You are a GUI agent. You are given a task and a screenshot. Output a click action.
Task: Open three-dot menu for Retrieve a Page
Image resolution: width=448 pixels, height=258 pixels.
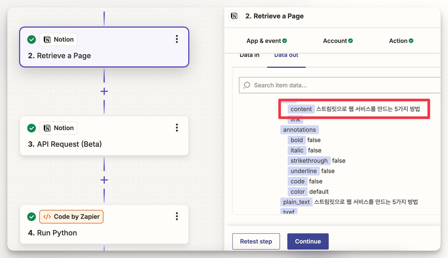pos(177,39)
